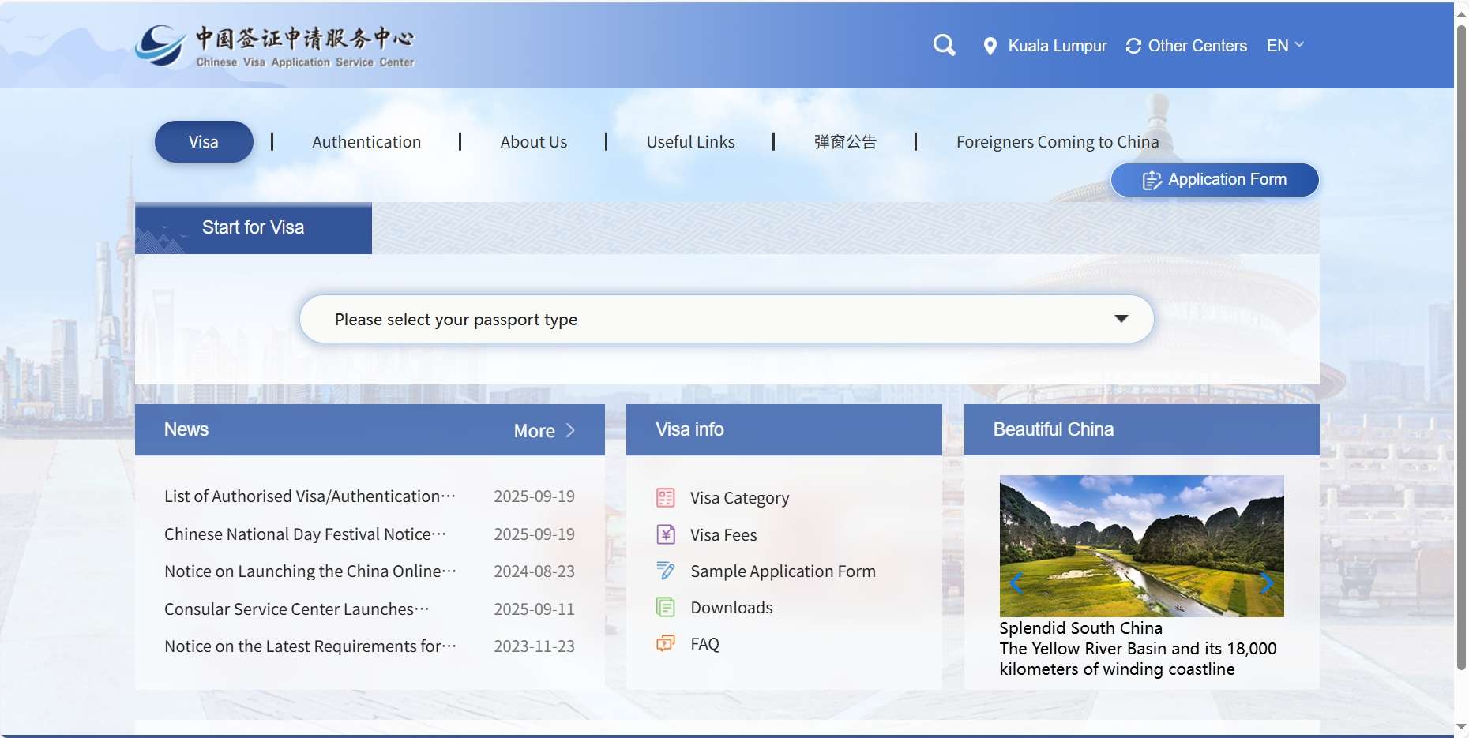Screen dimensions: 1469x738
Task: Select the Authentication menu item
Action: coord(366,142)
